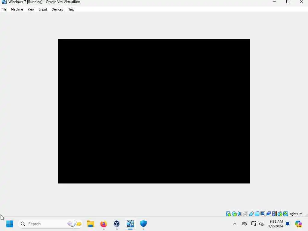Open the Devices menu
The width and height of the screenshot is (308, 231).
click(x=57, y=9)
